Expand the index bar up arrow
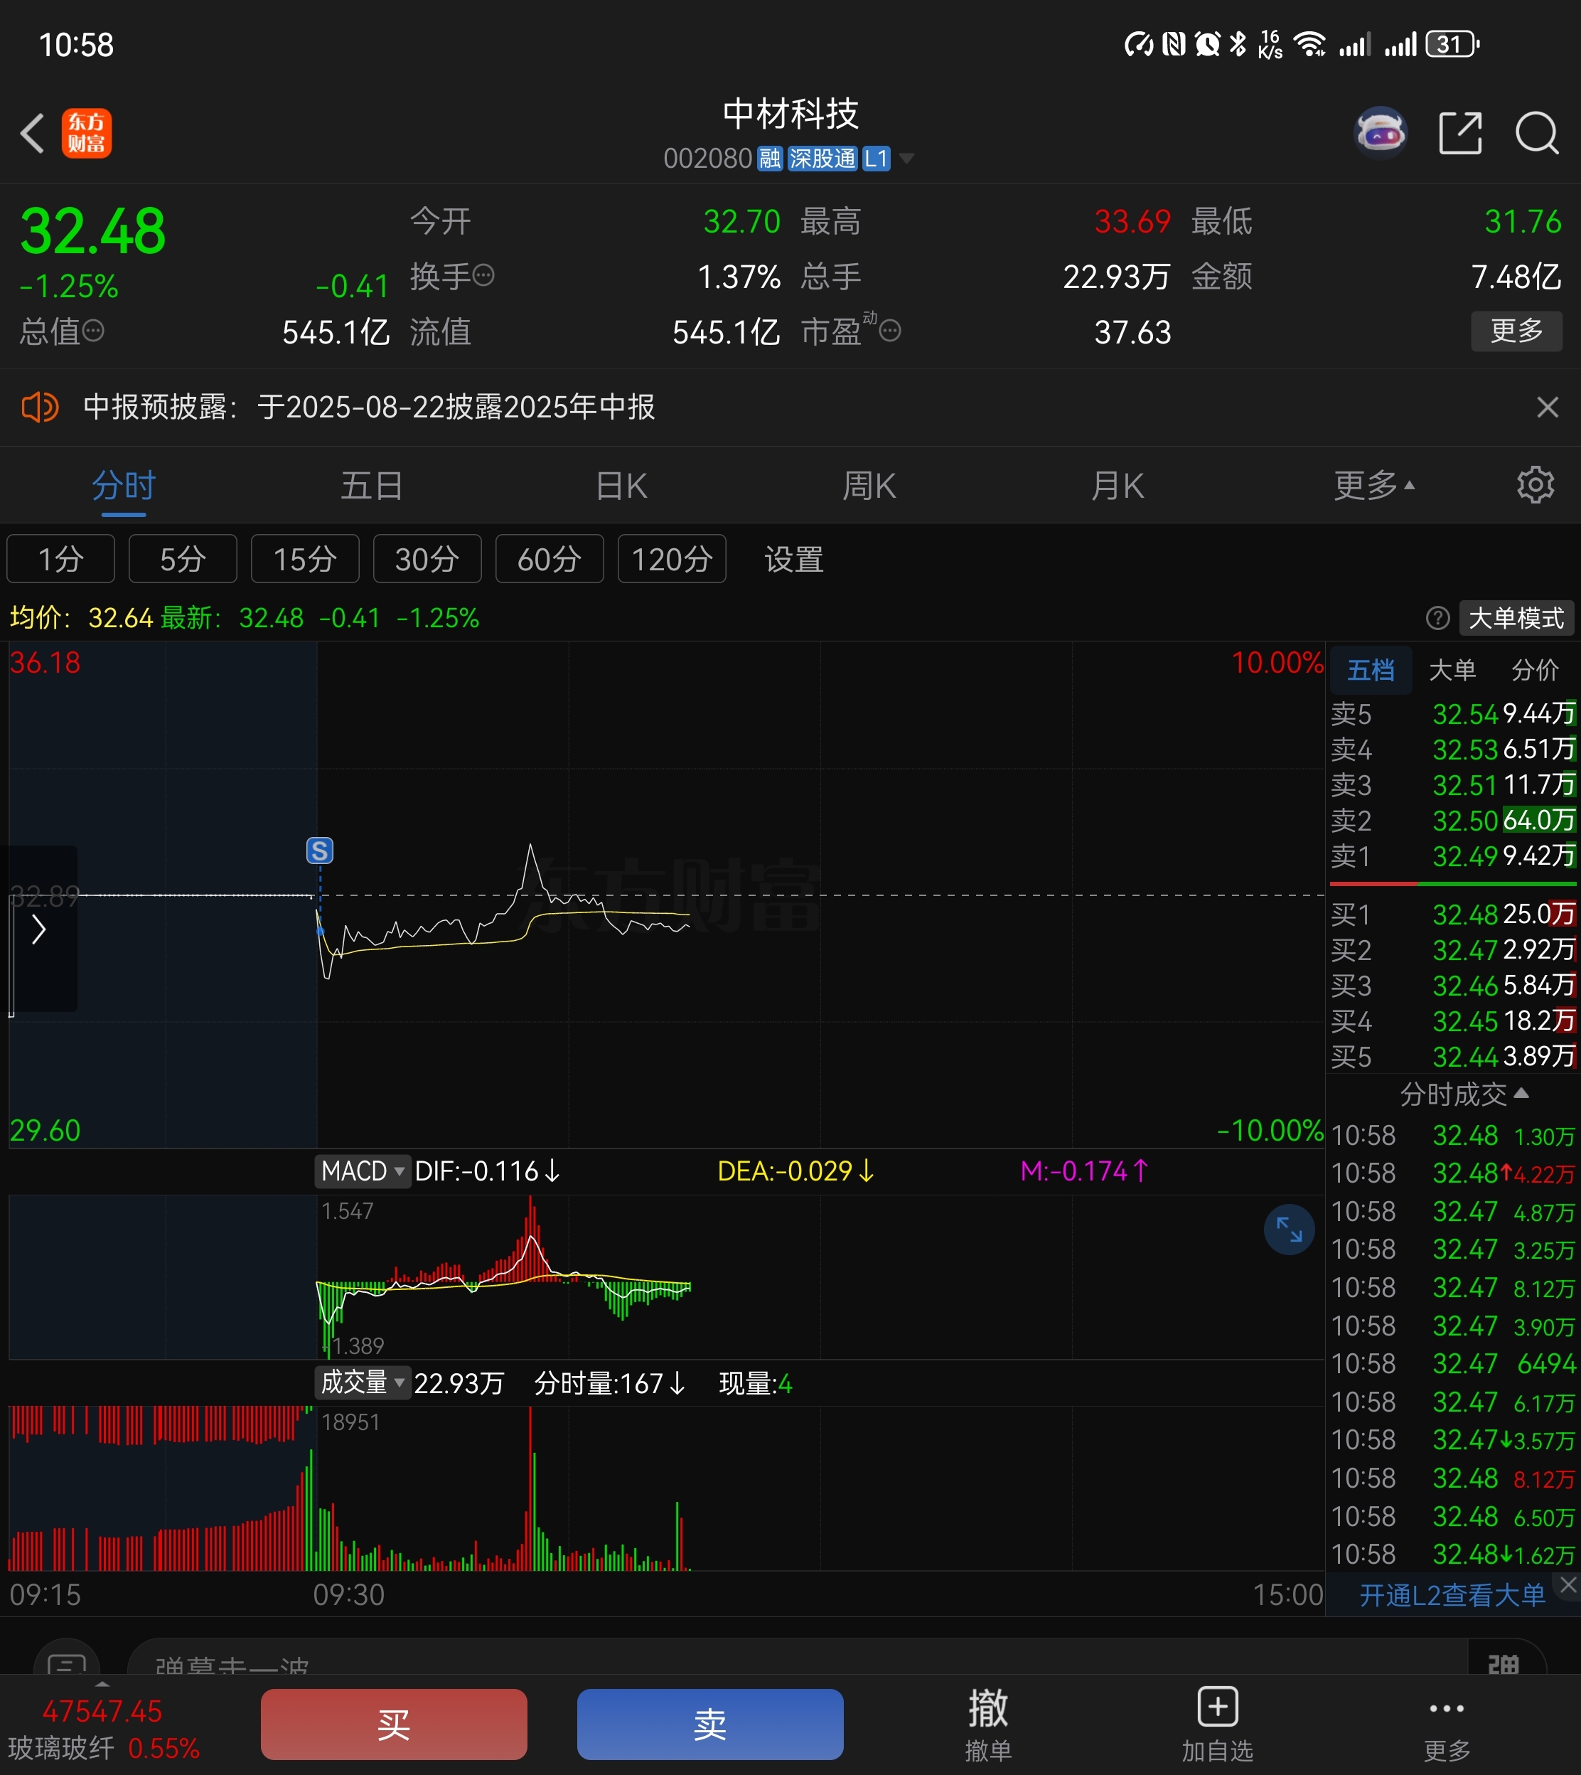 point(102,1684)
